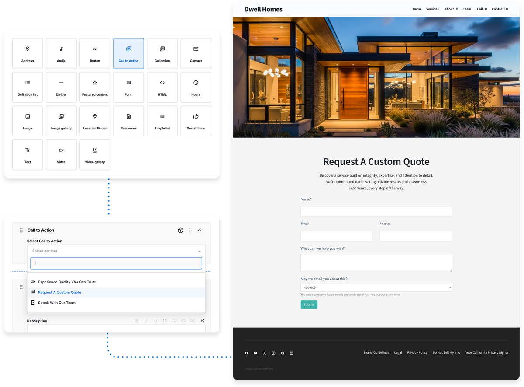Open Call to Action three-dot options menu
Viewport: 524px width, 387px height.
point(190,230)
